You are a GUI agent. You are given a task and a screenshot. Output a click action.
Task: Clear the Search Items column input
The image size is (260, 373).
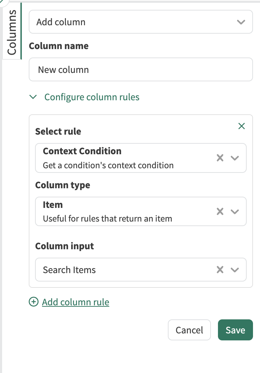pos(220,270)
